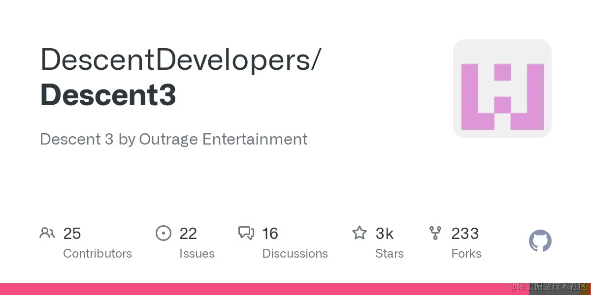Click the description Descent 3 by Outrage Entertainment
Screen dimensions: 591x295
click(x=174, y=139)
